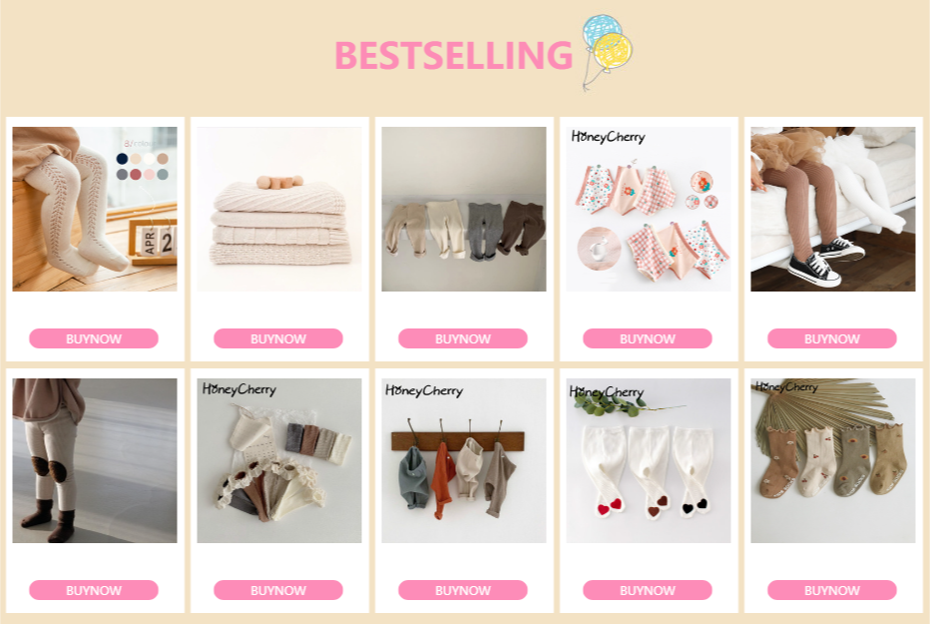Open the brown and white tights image
930x624 pixels.
pyautogui.click(x=833, y=209)
